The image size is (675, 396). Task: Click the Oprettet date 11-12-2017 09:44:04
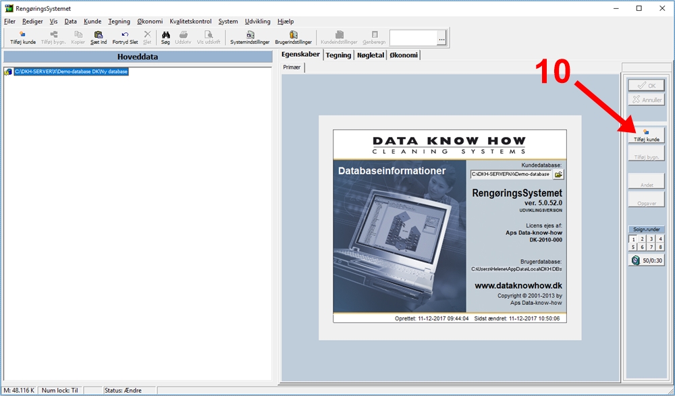coord(432,318)
